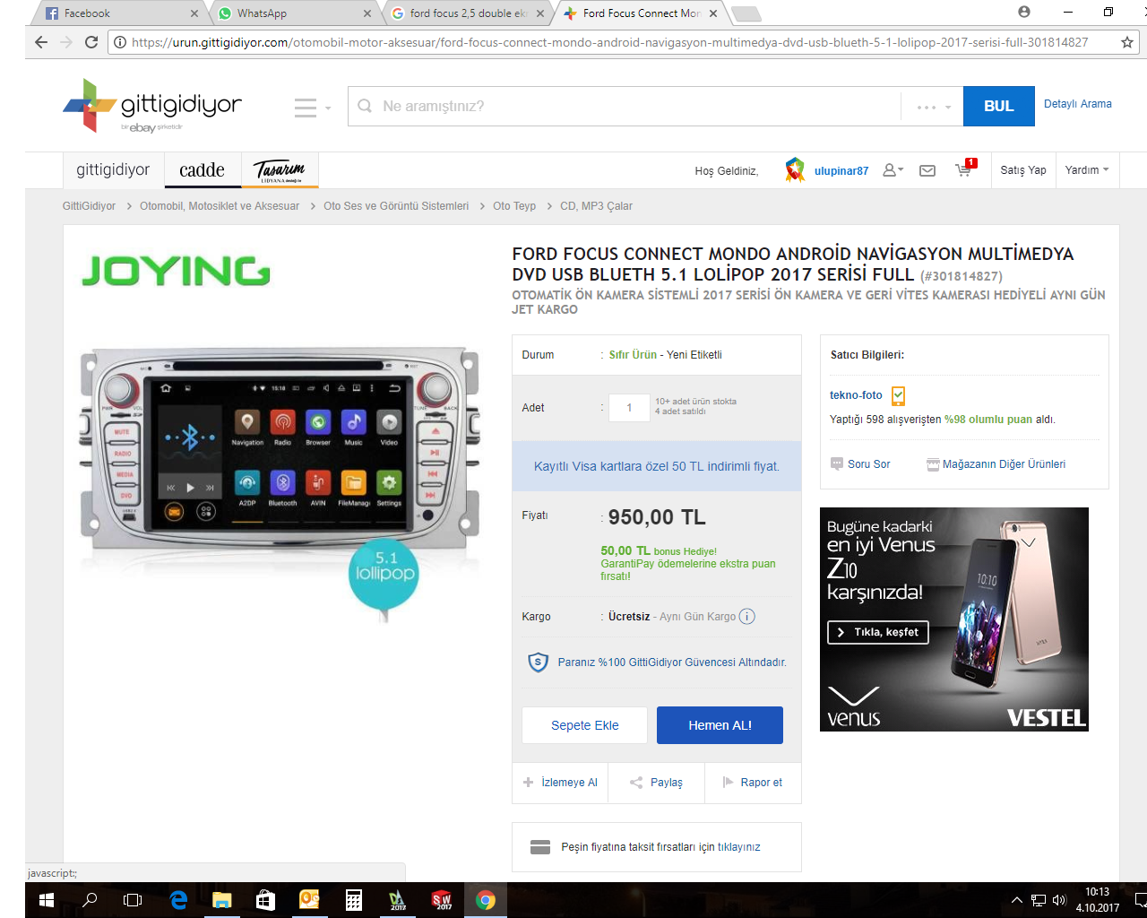
Task: Open Task View in taskbar
Action: tap(133, 900)
